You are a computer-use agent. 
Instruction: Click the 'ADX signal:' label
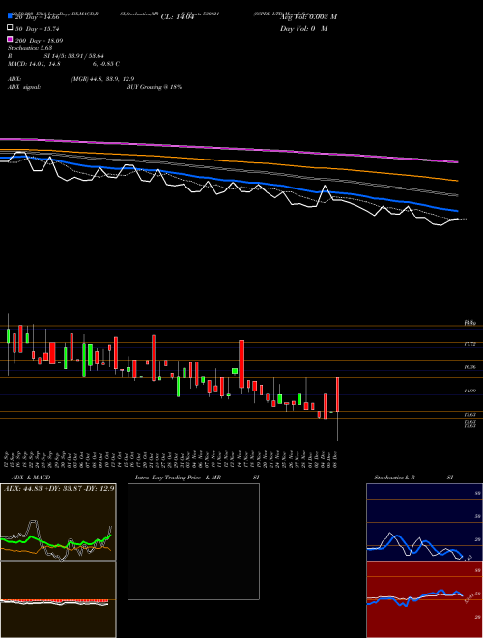pos(24,87)
